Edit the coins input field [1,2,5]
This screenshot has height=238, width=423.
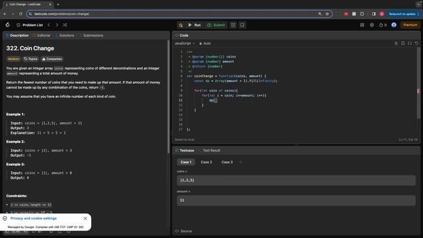click(296, 180)
